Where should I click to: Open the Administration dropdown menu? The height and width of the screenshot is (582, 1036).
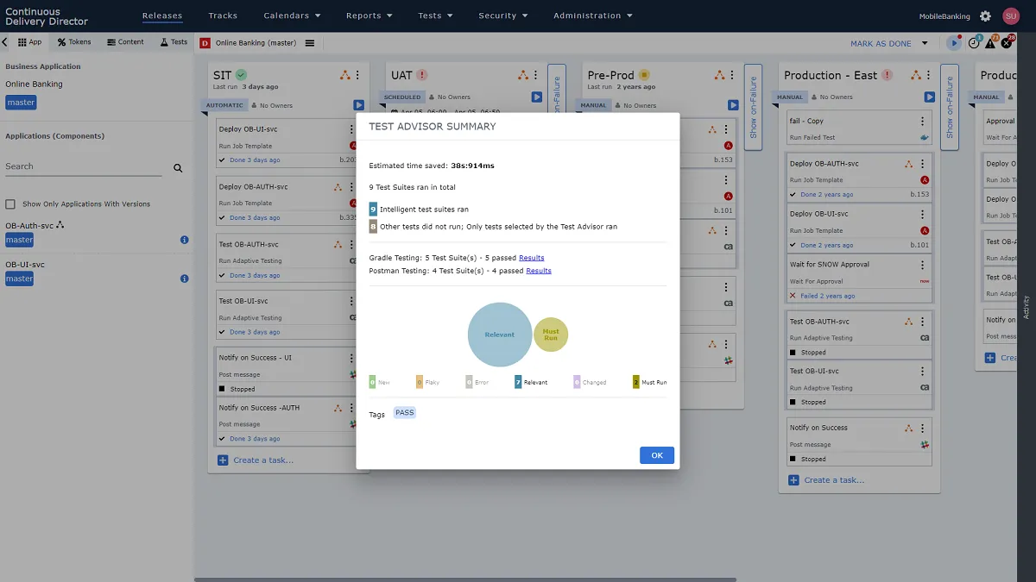(x=592, y=16)
